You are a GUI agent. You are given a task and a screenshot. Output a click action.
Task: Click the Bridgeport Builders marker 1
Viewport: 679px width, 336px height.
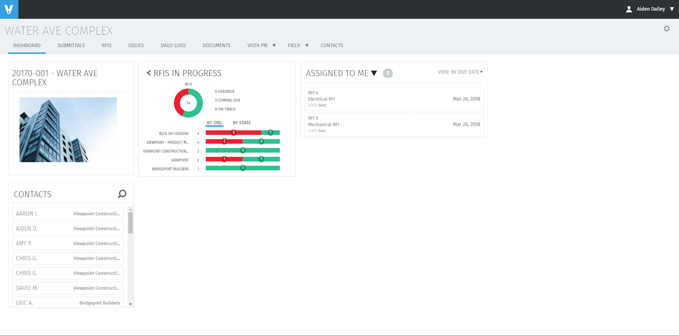pos(243,168)
